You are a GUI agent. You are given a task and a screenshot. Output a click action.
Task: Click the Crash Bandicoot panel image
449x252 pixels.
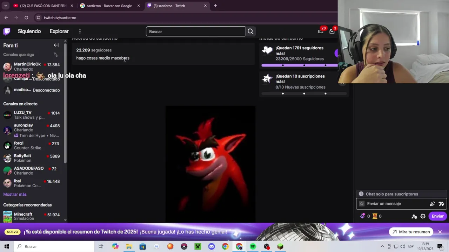click(x=210, y=164)
